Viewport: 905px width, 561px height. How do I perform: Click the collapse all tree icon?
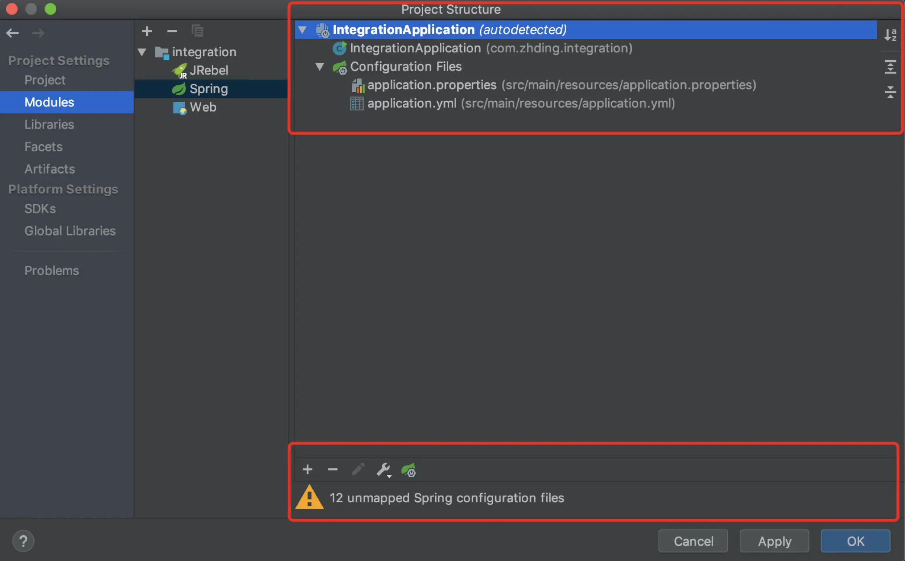coord(890,91)
